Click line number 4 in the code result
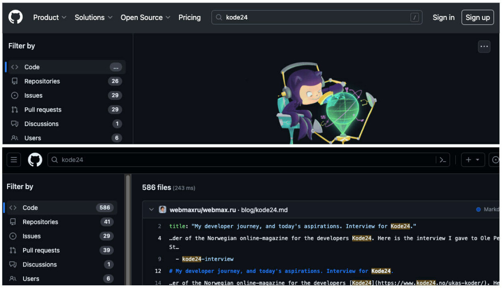Screen dimensions: 502x288 (x=160, y=238)
